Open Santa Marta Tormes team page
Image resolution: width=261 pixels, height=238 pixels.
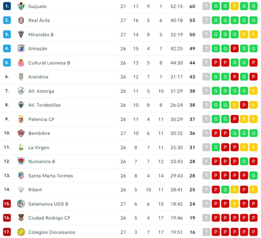(x=50, y=176)
